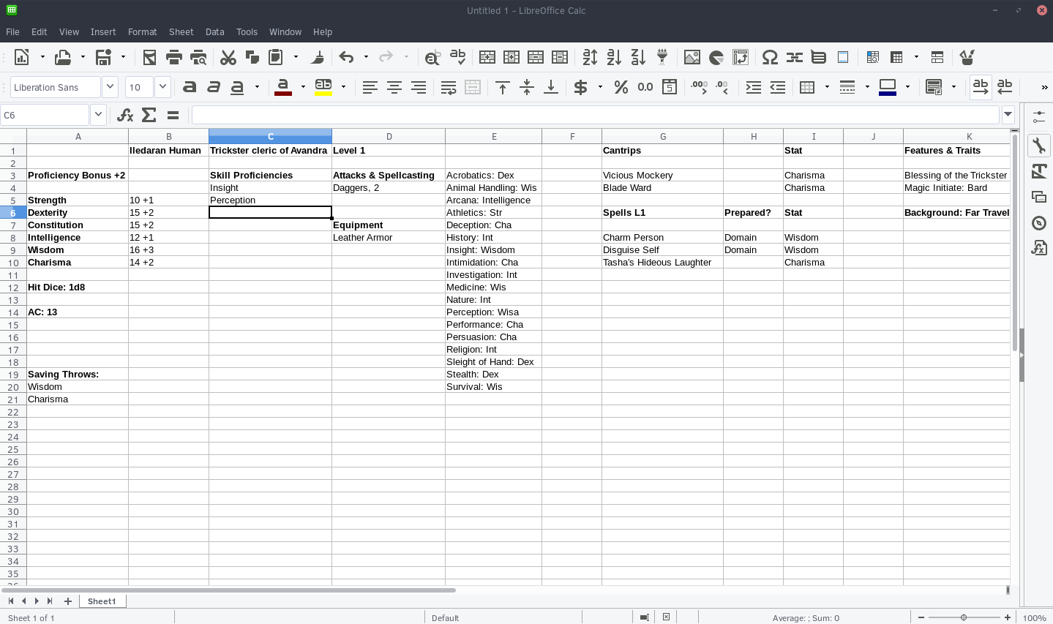Insert a special character (omega icon)
1053x624 pixels.
(x=770, y=57)
